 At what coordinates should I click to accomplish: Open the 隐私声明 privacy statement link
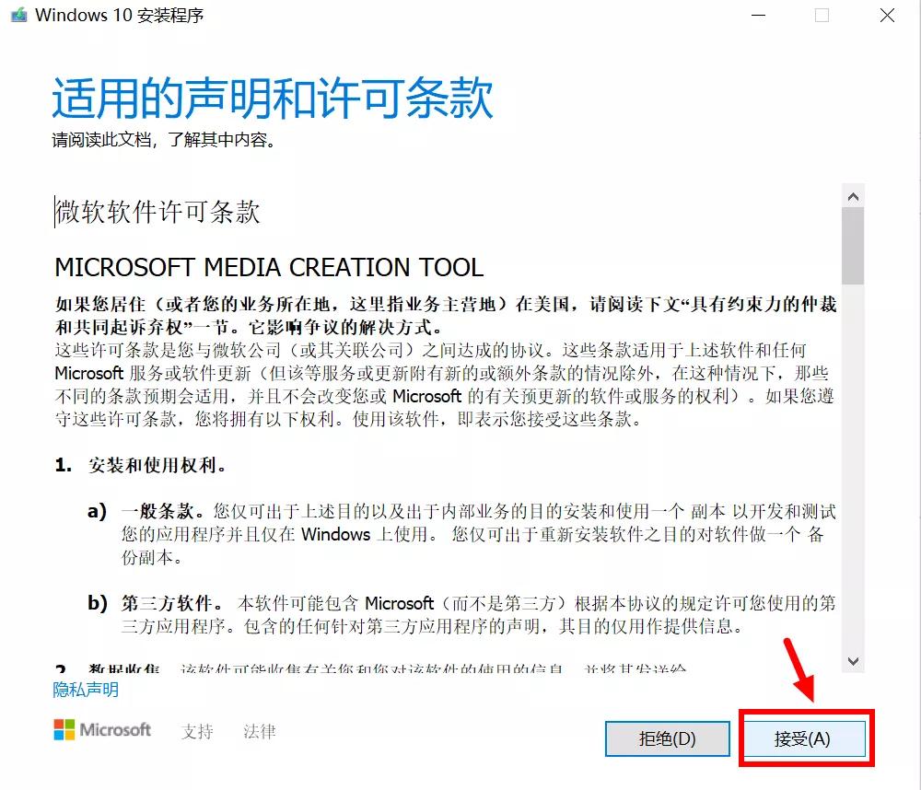(85, 689)
